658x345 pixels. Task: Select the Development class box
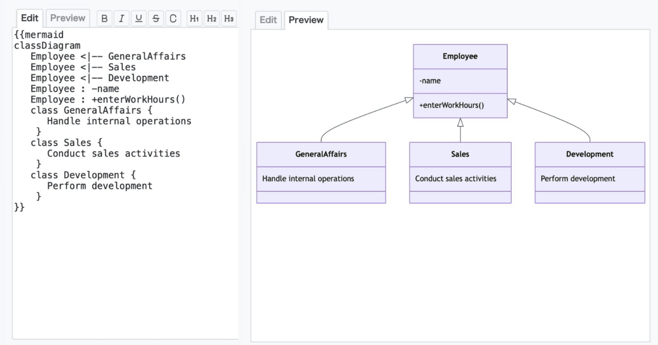click(x=589, y=154)
